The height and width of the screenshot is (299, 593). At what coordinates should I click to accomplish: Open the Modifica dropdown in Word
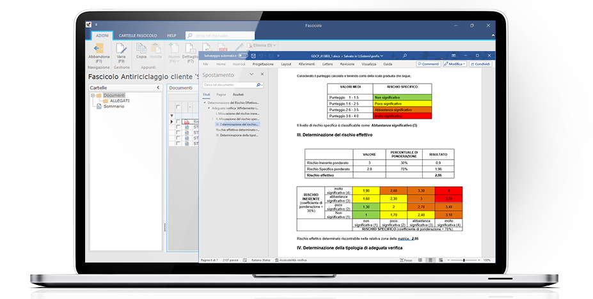click(x=455, y=65)
